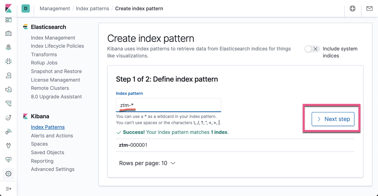Go to Index Lifecycle Policies
378x196 pixels.
[x=57, y=46]
